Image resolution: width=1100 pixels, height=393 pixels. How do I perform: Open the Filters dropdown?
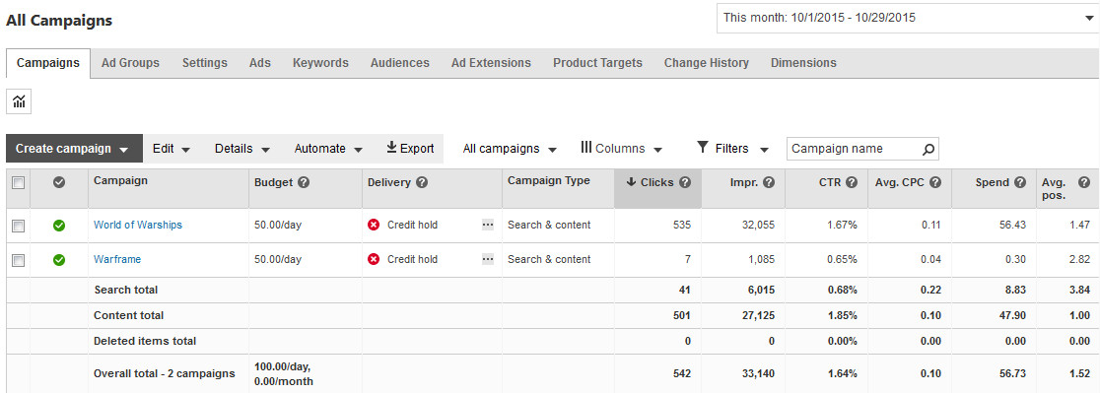pyautogui.click(x=732, y=149)
